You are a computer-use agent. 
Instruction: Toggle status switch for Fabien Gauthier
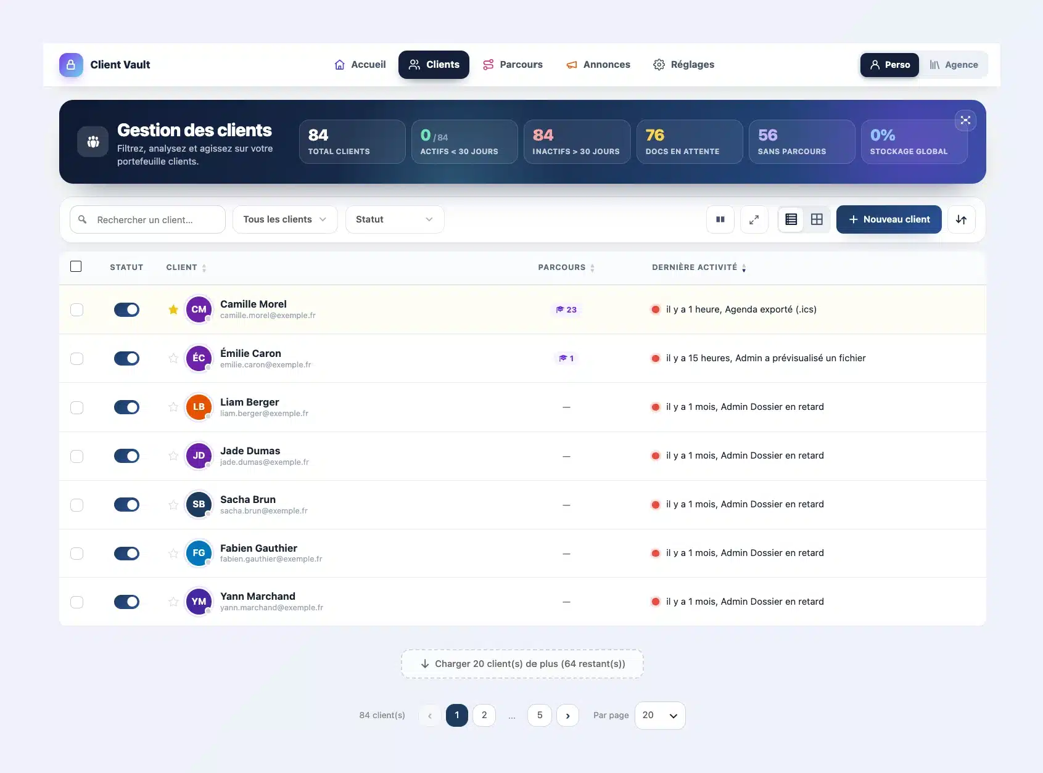[126, 553]
